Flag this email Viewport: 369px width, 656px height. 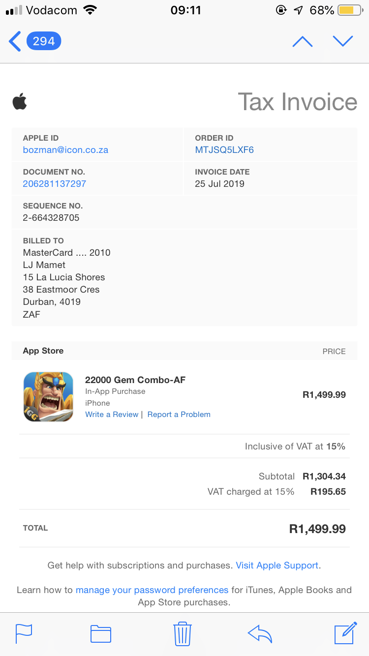point(24,633)
